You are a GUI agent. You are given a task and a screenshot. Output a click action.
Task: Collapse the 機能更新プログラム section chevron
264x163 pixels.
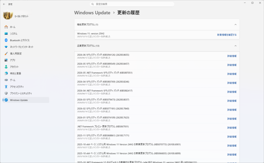tap(236, 25)
